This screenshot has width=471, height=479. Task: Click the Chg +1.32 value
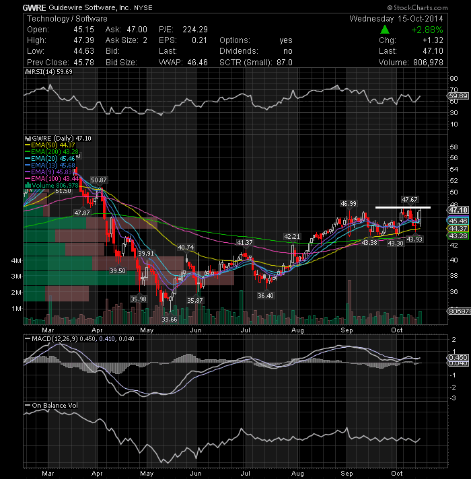[x=433, y=40]
